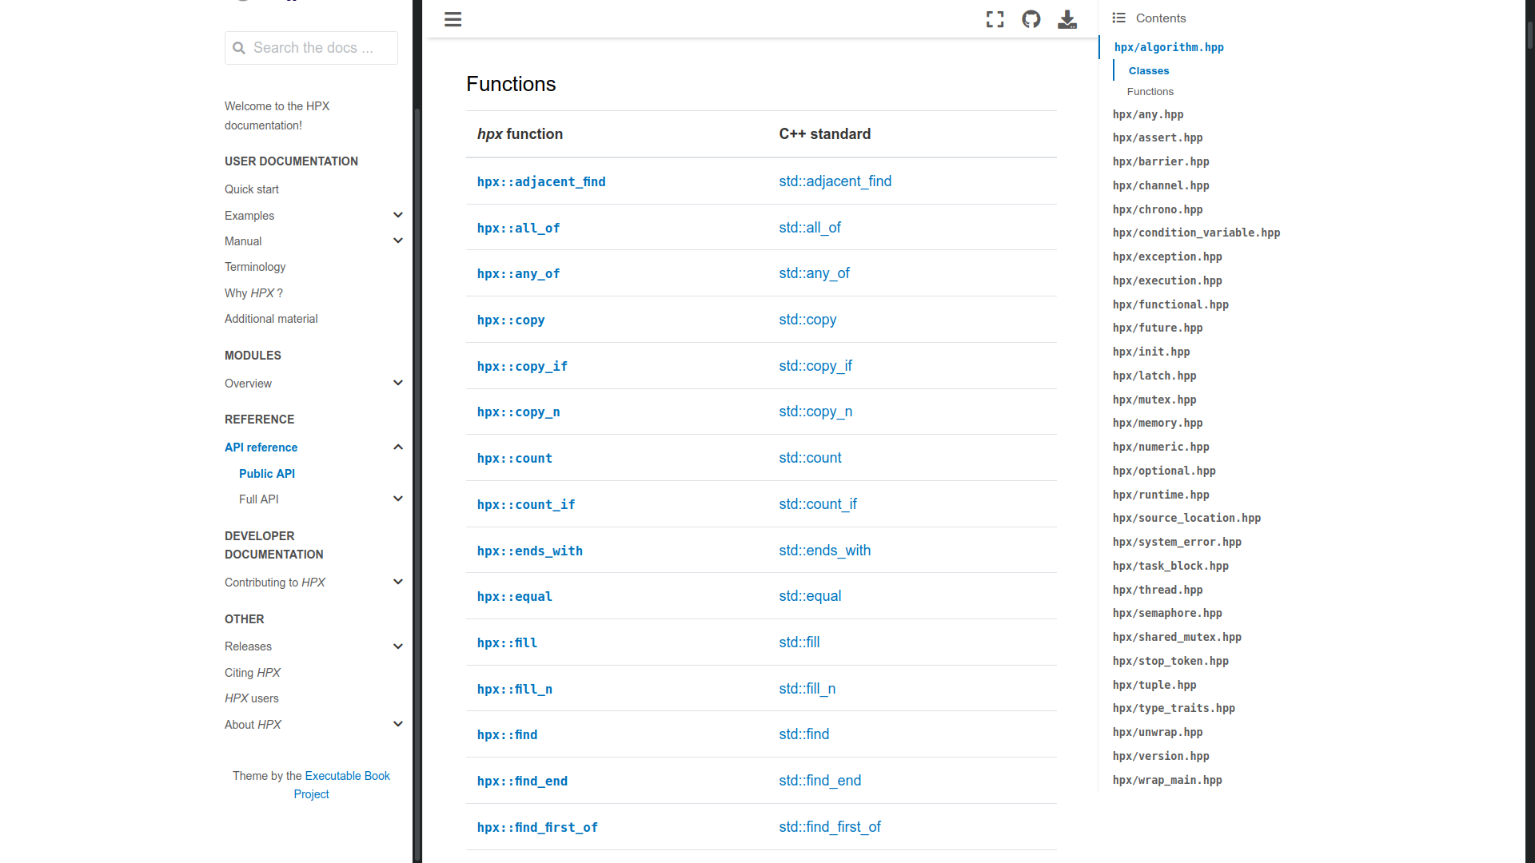Open hpx::copy_n function link
This screenshot has height=863, width=1535.
(518, 412)
